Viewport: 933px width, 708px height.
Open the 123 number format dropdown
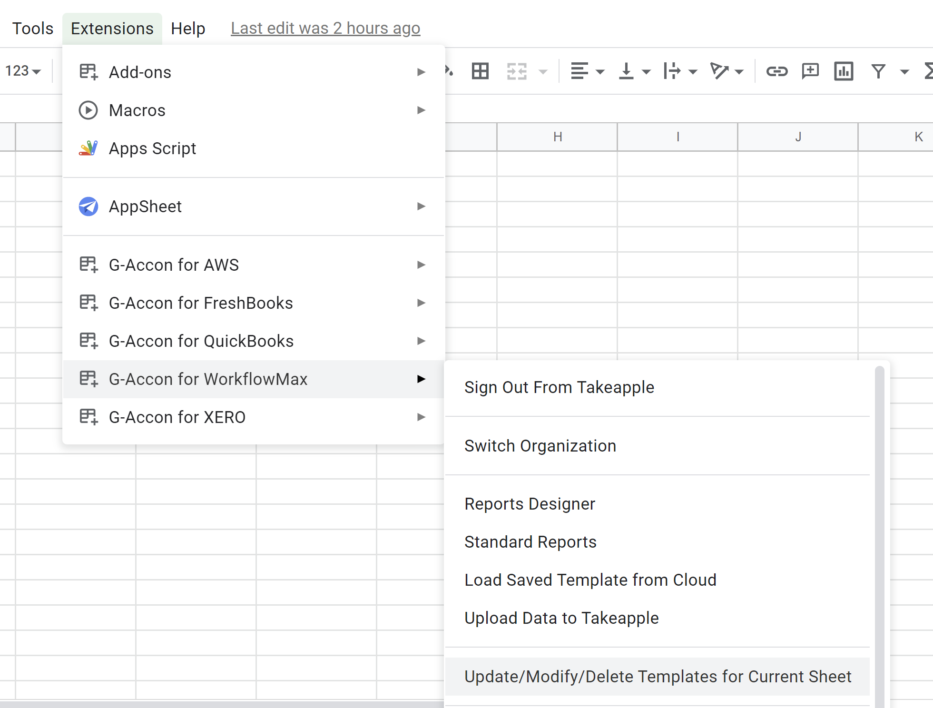(23, 71)
